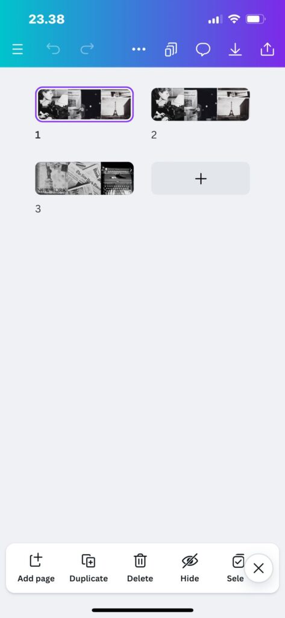Tap the page number 1 label
The height and width of the screenshot is (618, 285).
(x=38, y=135)
